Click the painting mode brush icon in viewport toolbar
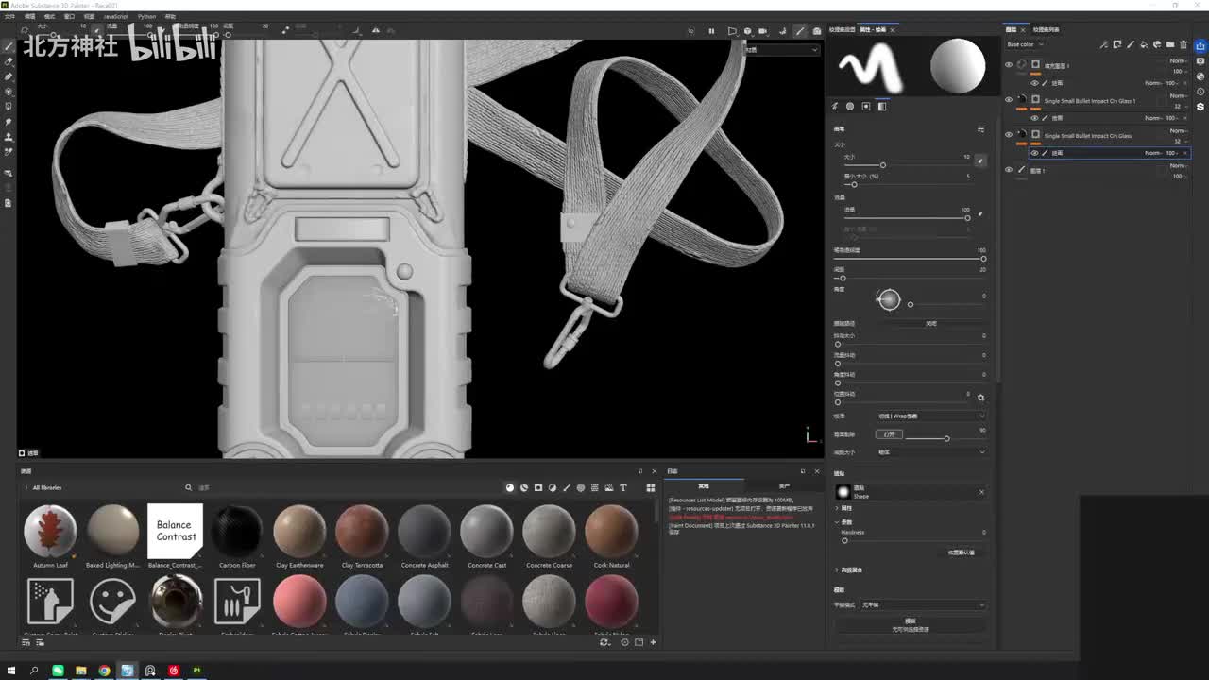This screenshot has height=680, width=1209. point(800,31)
